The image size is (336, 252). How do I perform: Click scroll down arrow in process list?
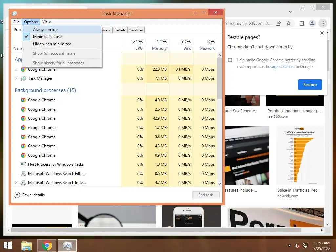pyautogui.click(x=220, y=184)
